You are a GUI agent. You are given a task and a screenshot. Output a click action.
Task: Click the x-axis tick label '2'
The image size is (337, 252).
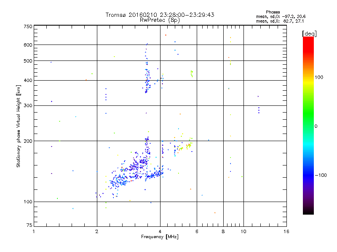97,231
